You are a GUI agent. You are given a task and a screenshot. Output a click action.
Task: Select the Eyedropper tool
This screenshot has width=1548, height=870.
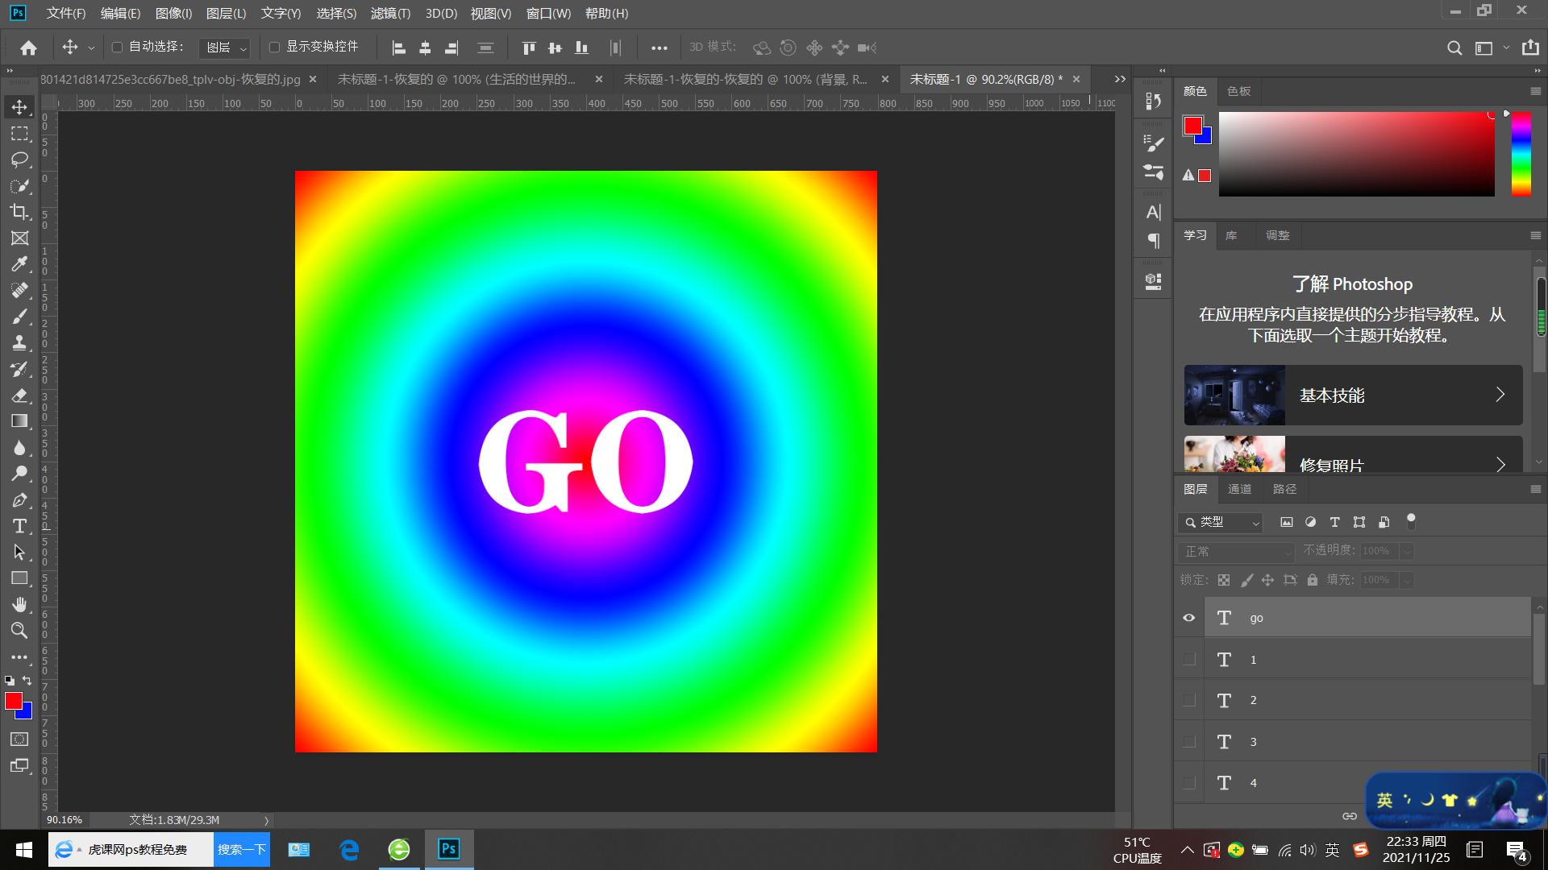[x=19, y=264]
